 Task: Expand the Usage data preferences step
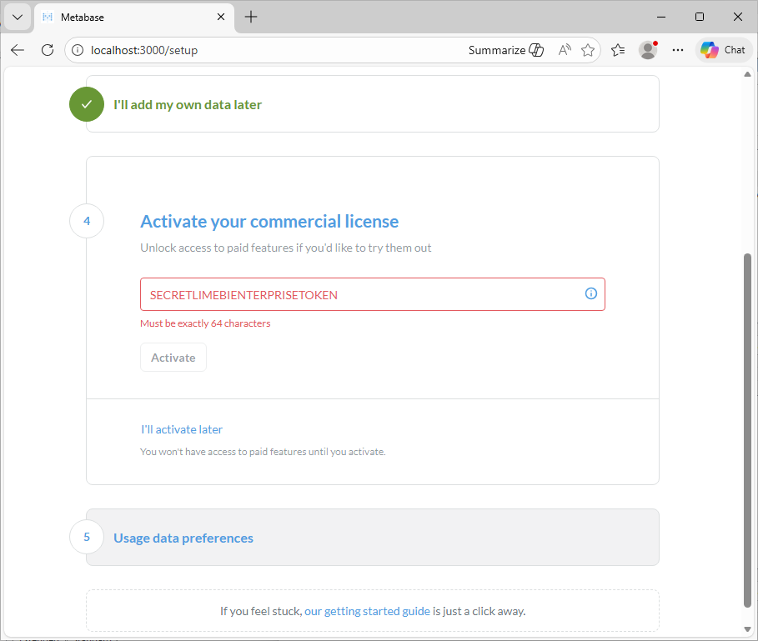pyautogui.click(x=183, y=538)
